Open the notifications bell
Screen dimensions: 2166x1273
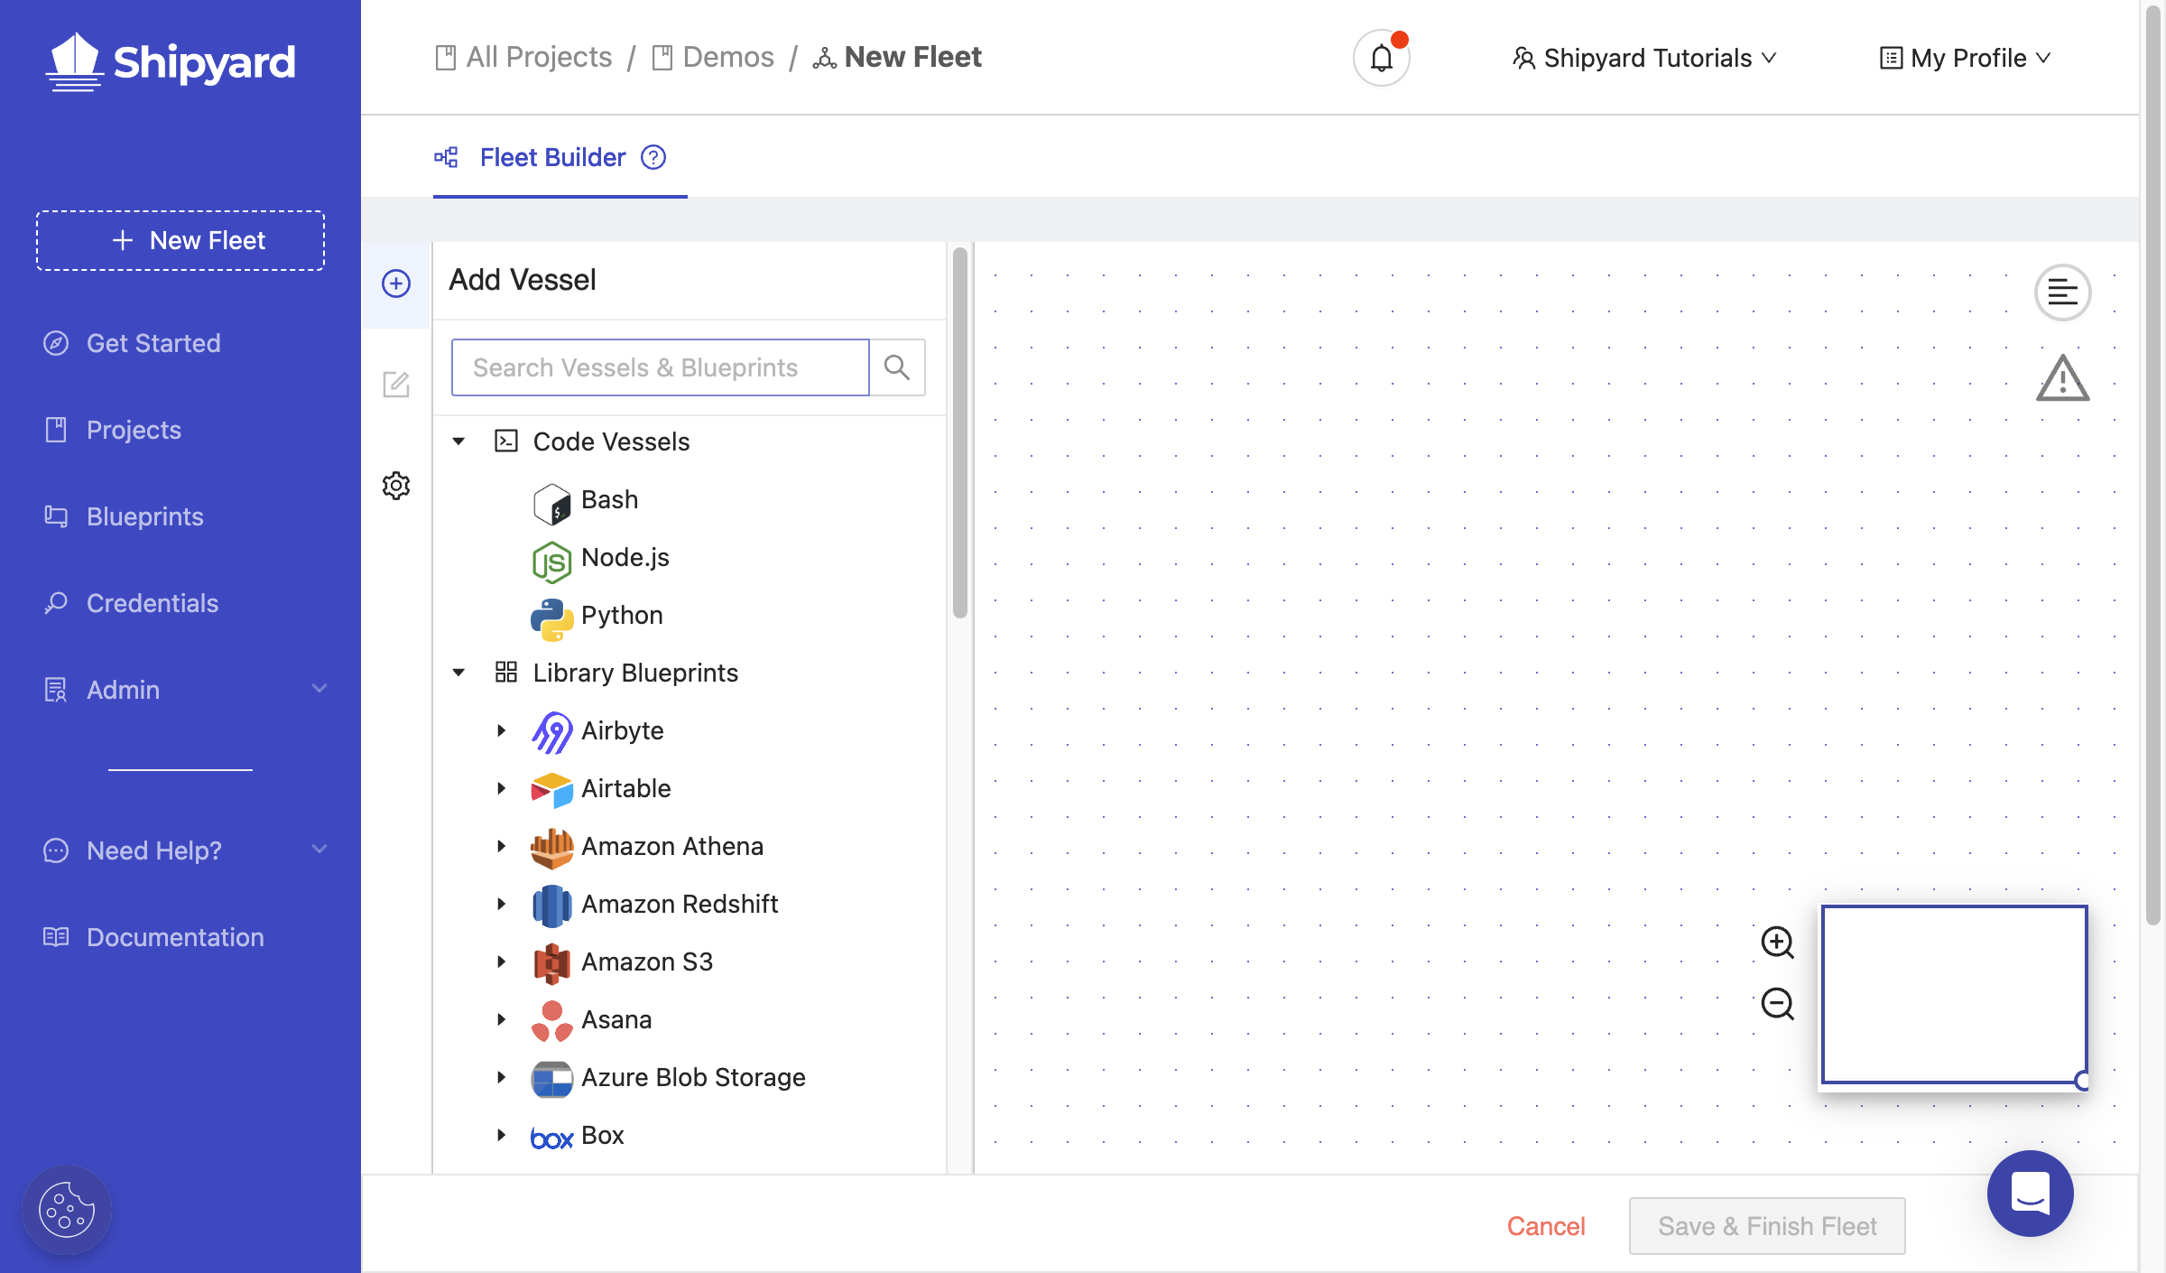coord(1381,58)
